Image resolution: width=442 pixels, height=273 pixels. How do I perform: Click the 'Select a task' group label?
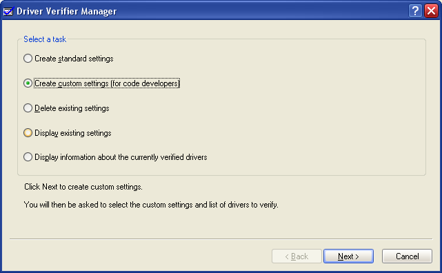(45, 39)
